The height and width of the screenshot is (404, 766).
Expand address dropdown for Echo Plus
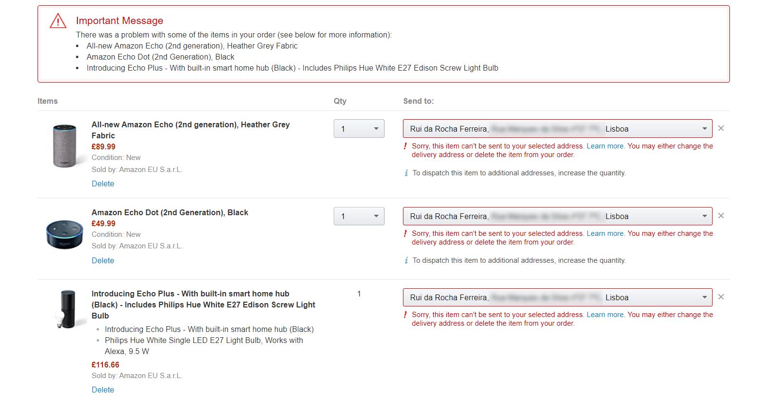coord(557,297)
